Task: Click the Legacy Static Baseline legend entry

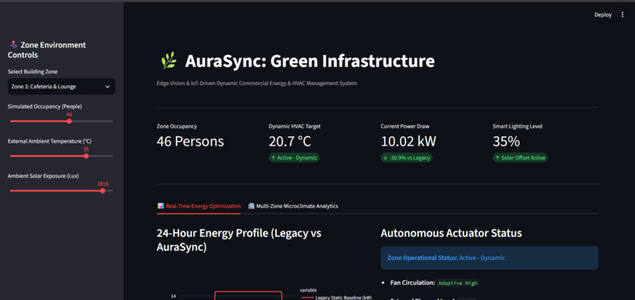Action: pyautogui.click(x=336, y=298)
